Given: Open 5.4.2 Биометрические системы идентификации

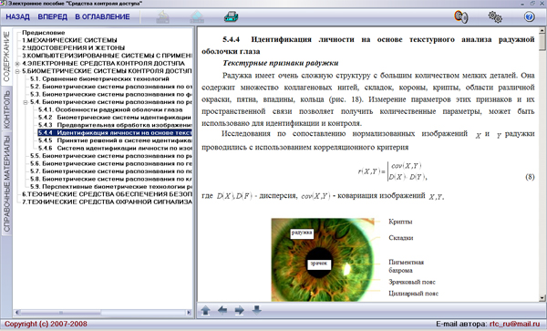Looking at the screenshot, I should (x=115, y=118).
